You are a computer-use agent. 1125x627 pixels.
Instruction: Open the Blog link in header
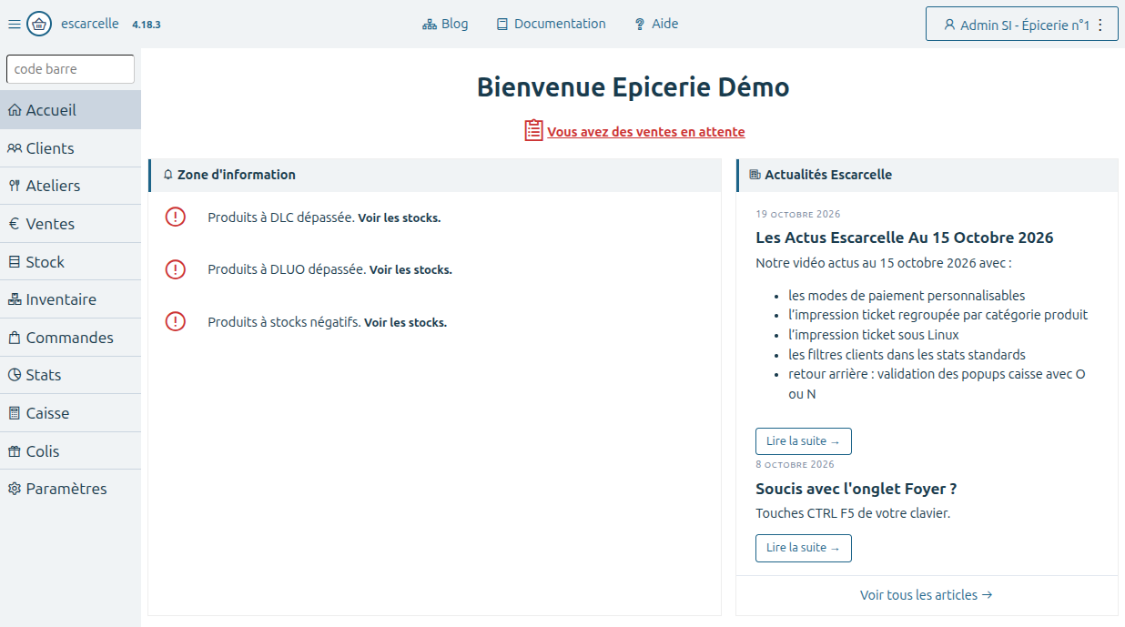445,24
